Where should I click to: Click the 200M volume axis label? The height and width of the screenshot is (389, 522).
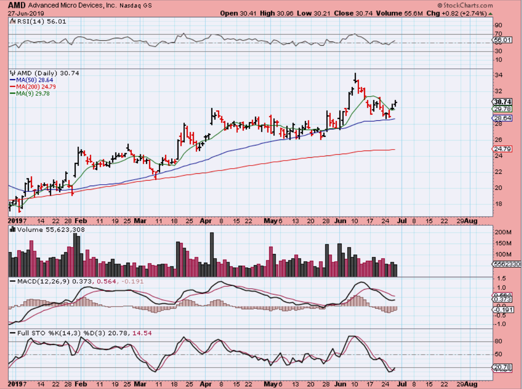[x=503, y=232]
